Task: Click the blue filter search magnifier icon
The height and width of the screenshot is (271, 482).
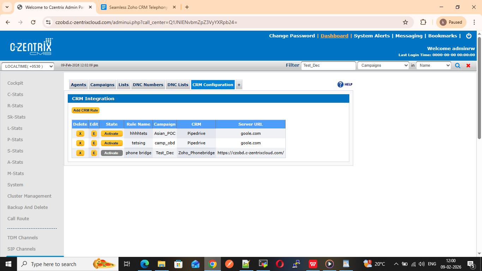Action: [458, 66]
